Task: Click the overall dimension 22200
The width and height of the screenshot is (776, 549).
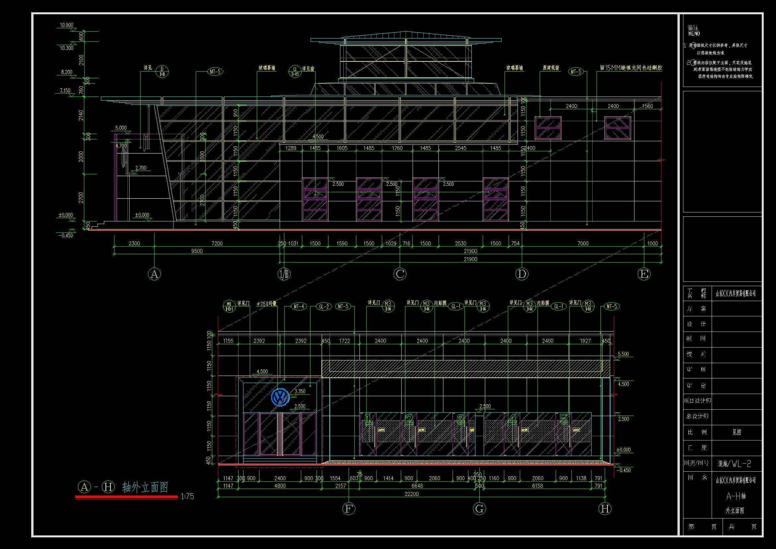Action: coord(411,494)
